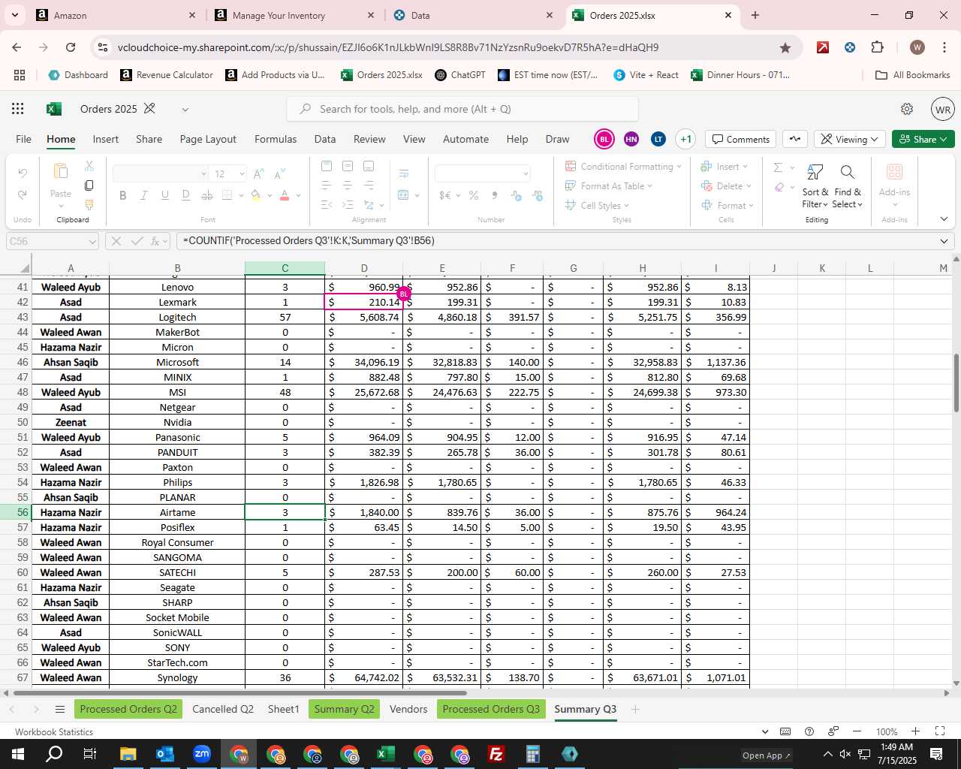Screen dimensions: 961x769
Task: Click the Excel logo icon
Action: pos(53,109)
